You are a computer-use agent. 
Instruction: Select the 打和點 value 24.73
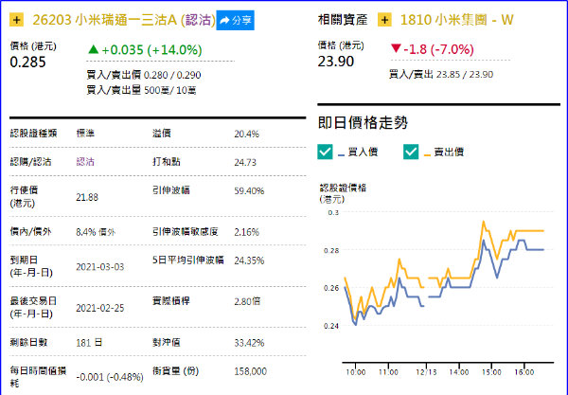[245, 162]
